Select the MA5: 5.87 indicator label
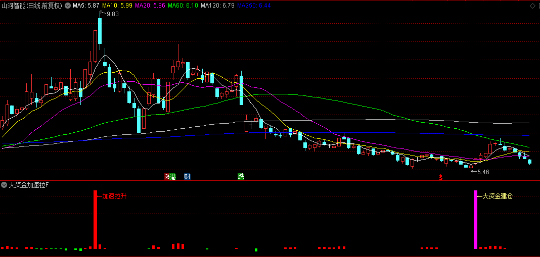This screenshot has width=540, height=257. pos(86,6)
